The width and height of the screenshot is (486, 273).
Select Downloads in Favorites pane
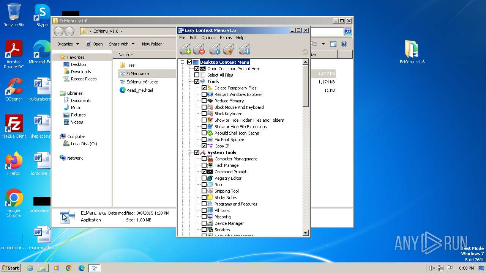point(77,72)
